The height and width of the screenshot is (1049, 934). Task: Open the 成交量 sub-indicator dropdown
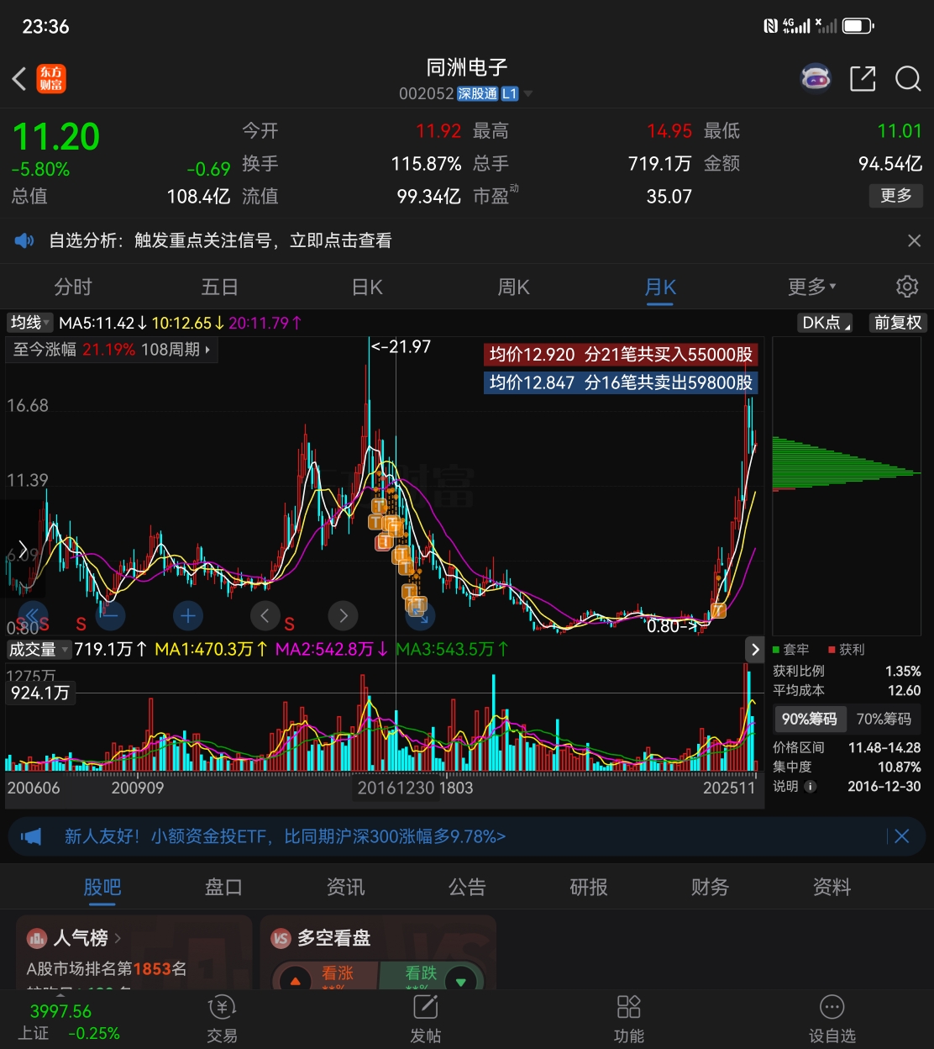point(39,649)
